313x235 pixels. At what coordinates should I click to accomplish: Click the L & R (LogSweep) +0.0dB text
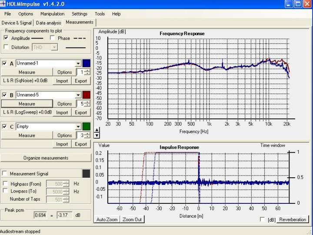point(27,112)
